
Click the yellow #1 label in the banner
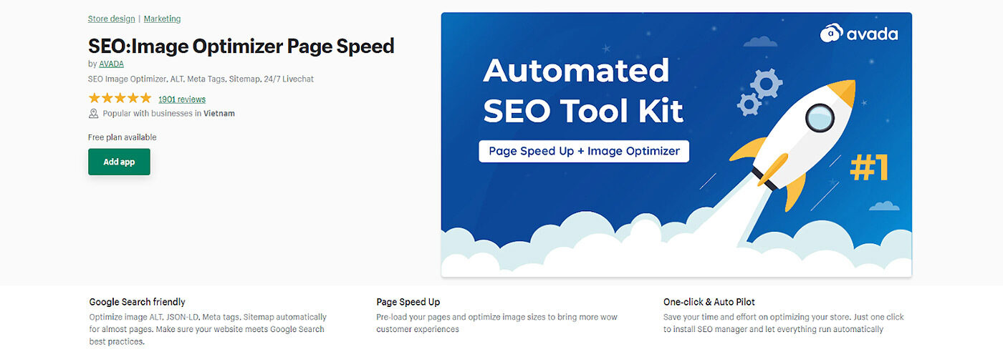tap(868, 168)
